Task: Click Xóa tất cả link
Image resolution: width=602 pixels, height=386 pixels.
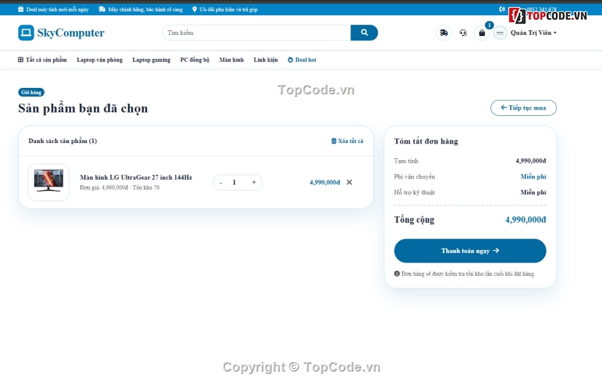Action: (x=347, y=141)
